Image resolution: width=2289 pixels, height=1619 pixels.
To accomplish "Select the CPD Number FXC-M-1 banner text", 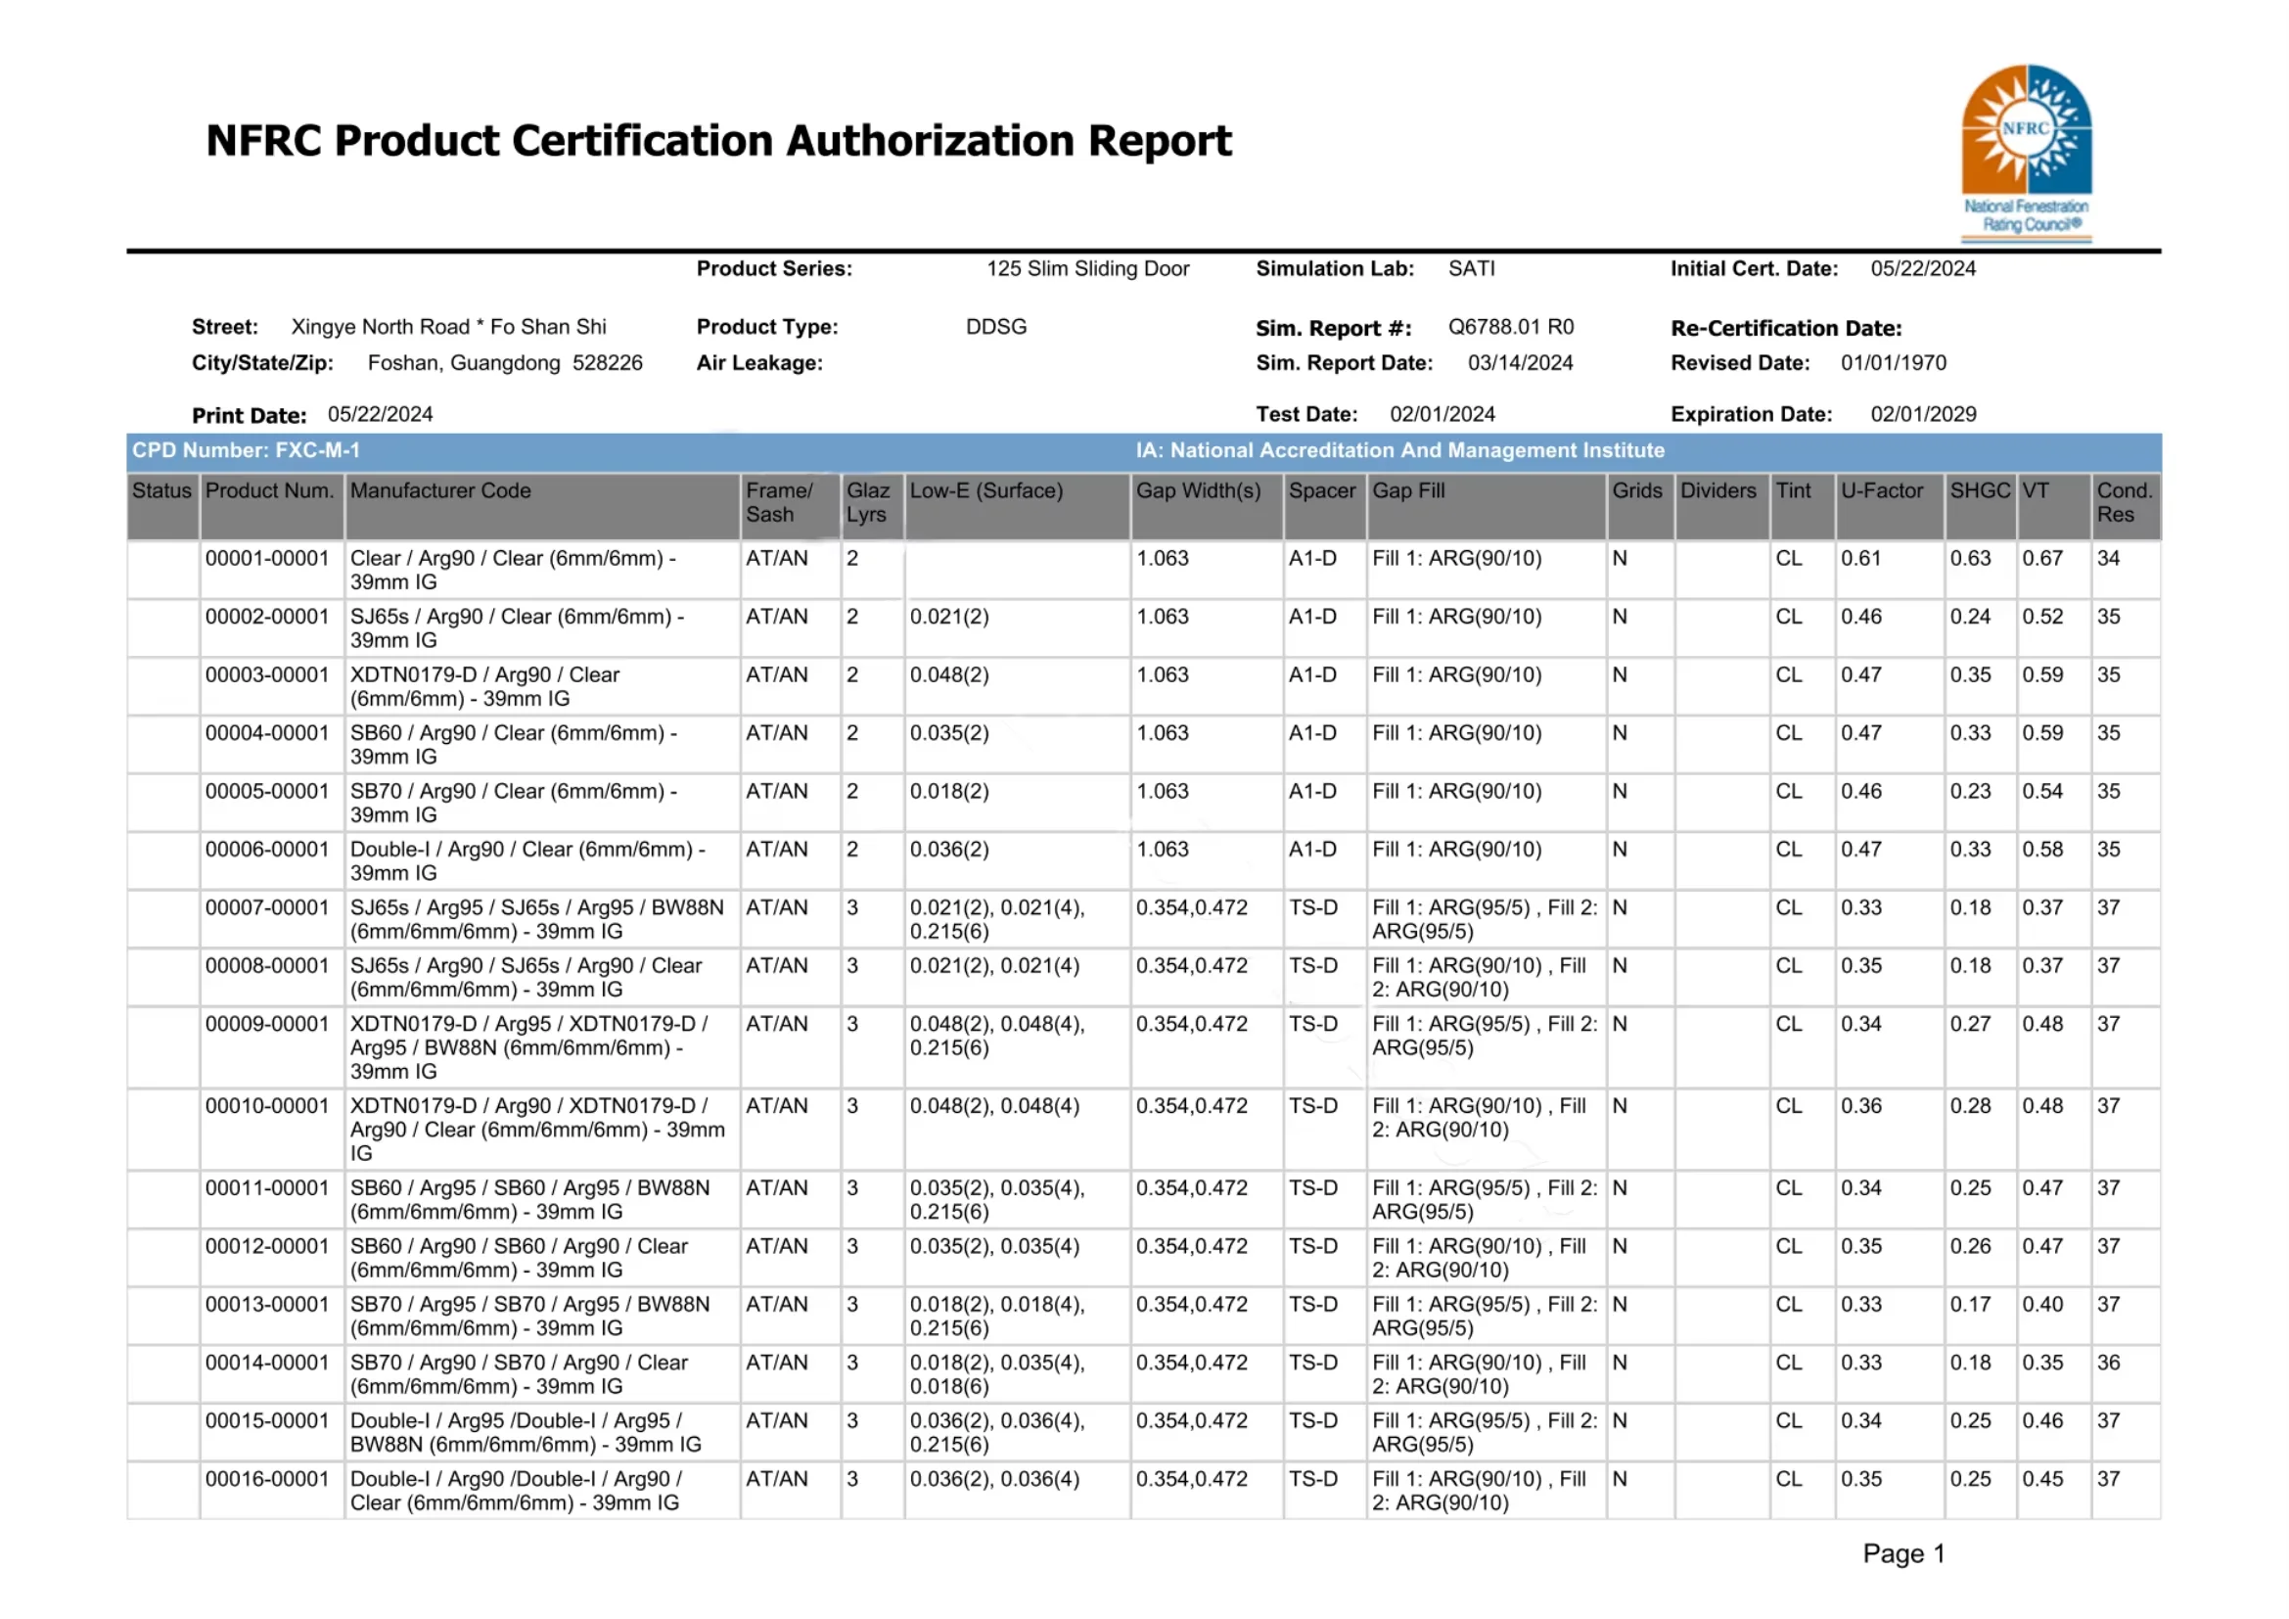I will tap(247, 450).
